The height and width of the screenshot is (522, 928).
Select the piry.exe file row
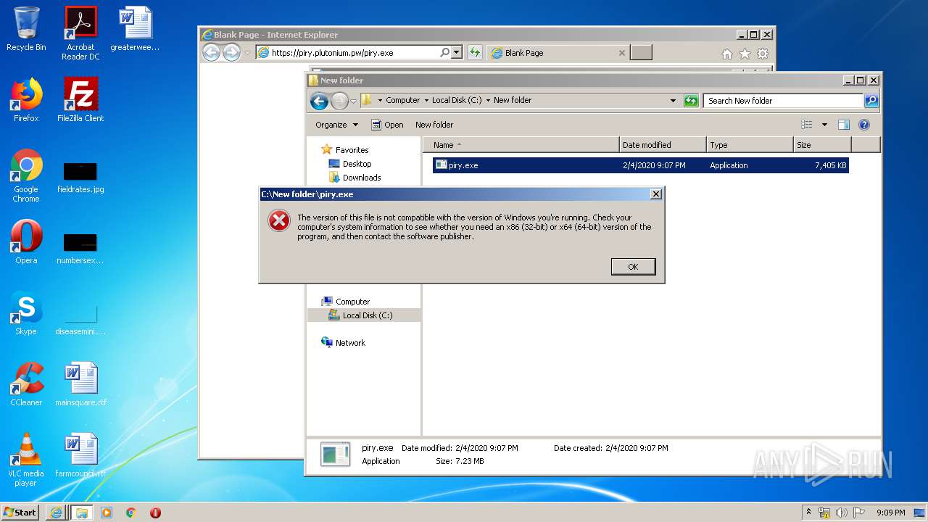[x=640, y=165]
